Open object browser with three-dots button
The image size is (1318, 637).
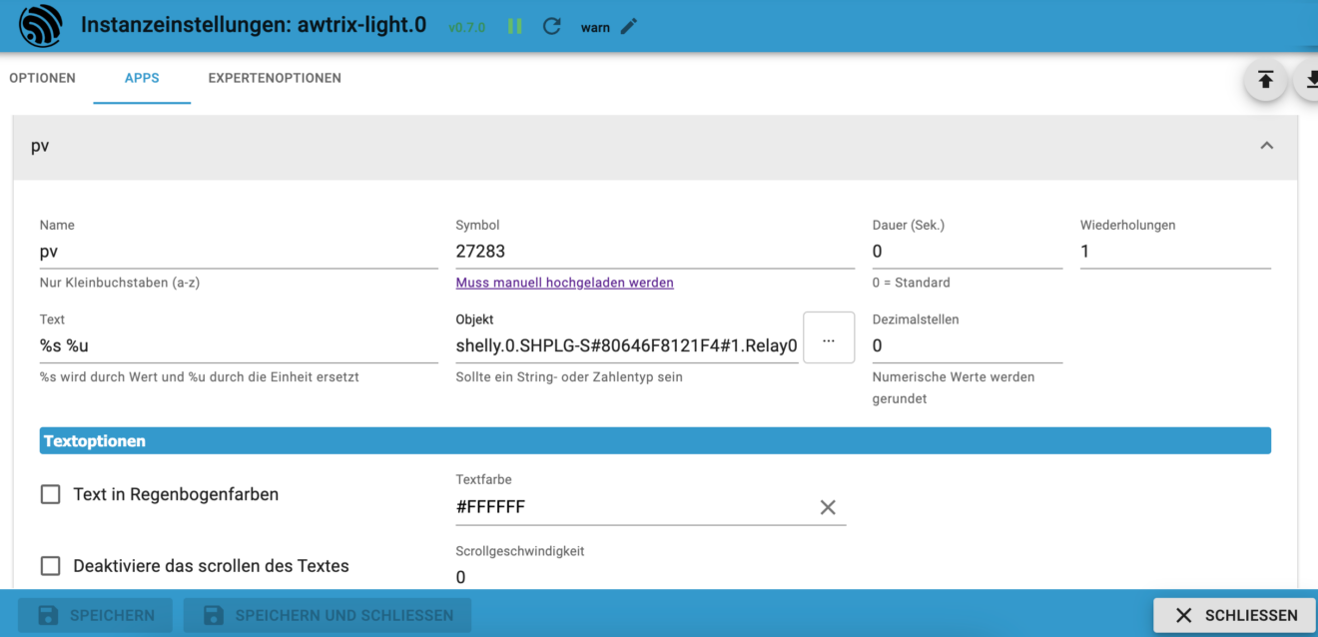(x=828, y=339)
